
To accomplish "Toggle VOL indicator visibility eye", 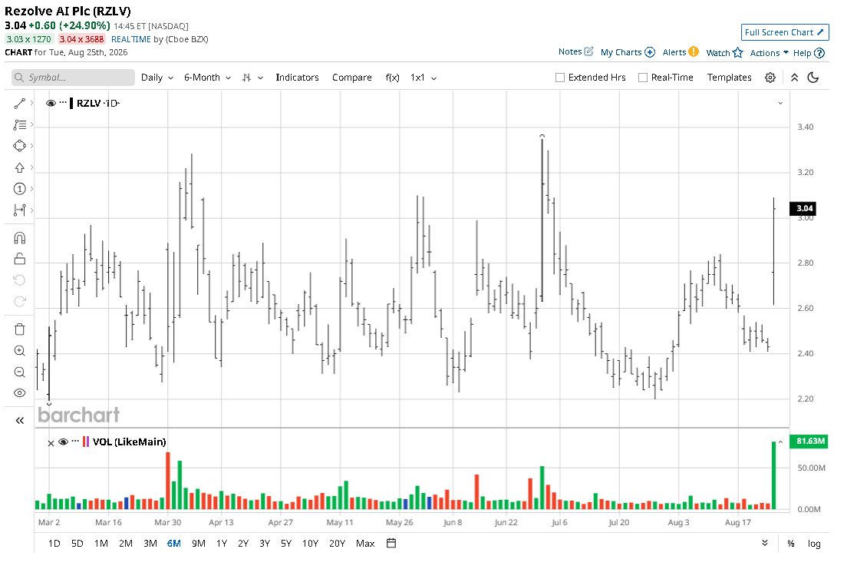I will 64,442.
